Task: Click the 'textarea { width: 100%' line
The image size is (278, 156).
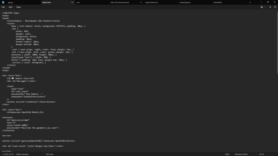Action: pos(34,55)
